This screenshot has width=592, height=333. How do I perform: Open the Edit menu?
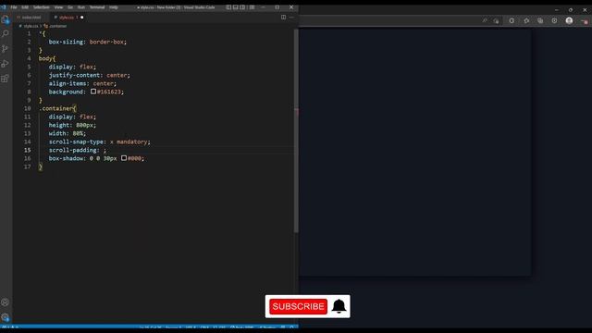coord(25,7)
